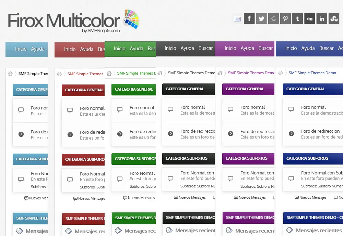Click the Facebook social icon
This screenshot has width=343, height=236.
pos(249,18)
